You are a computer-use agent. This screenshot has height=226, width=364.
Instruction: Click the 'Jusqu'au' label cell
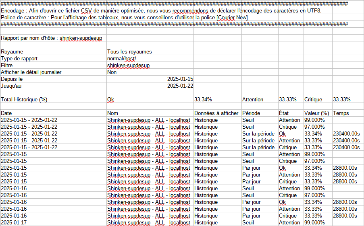11,86
